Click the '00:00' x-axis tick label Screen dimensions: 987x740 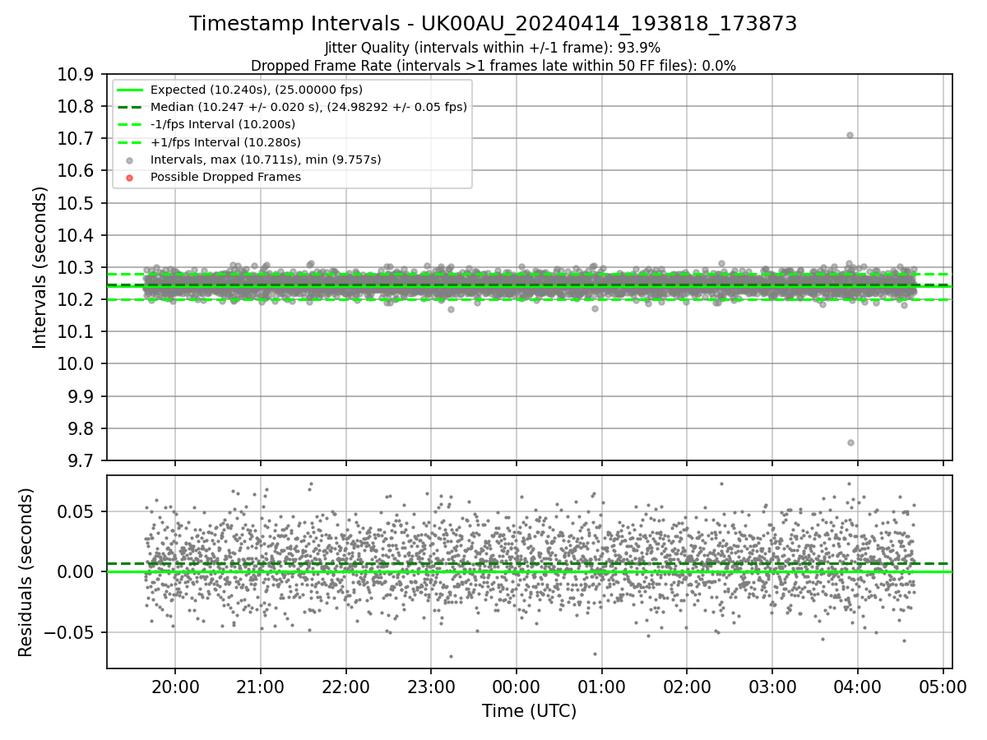tap(517, 687)
